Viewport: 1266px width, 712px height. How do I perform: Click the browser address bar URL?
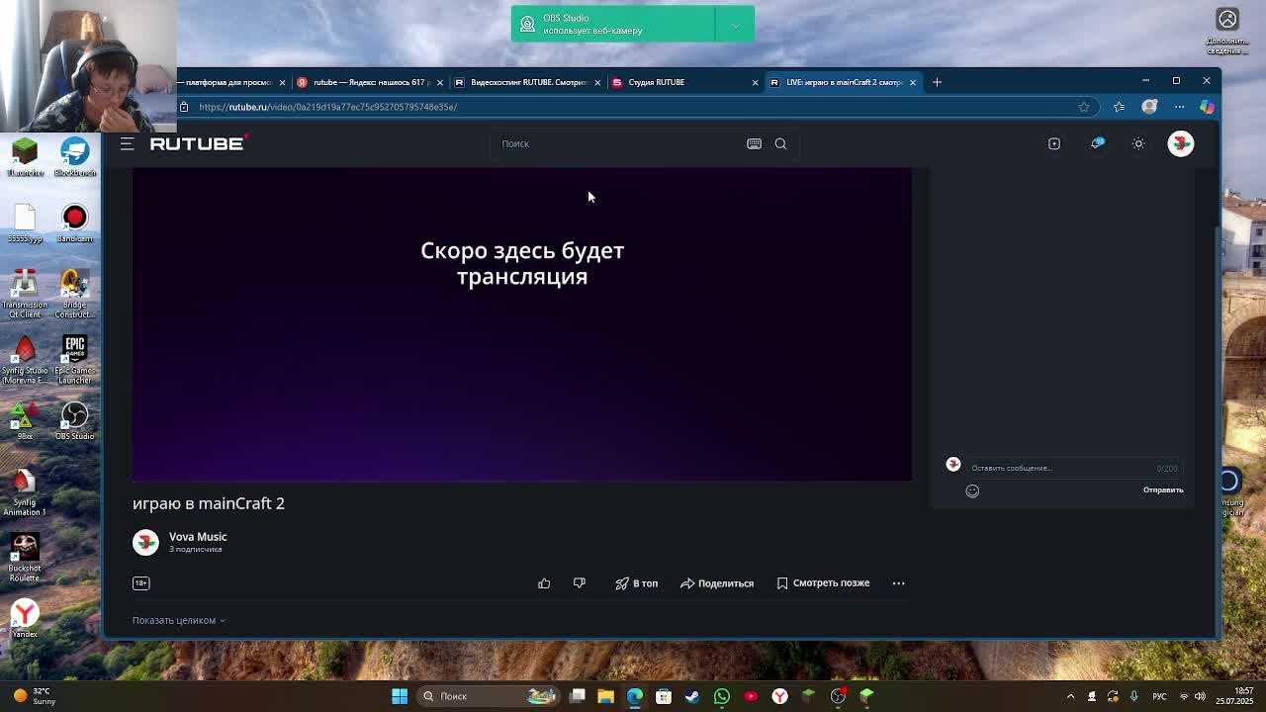pos(328,107)
